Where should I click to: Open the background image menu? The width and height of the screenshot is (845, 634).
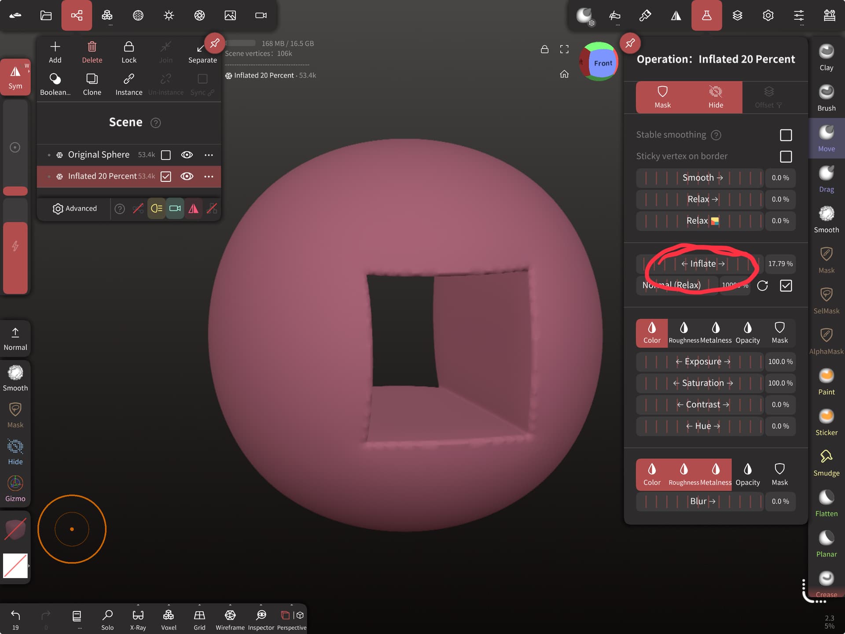[x=230, y=15]
